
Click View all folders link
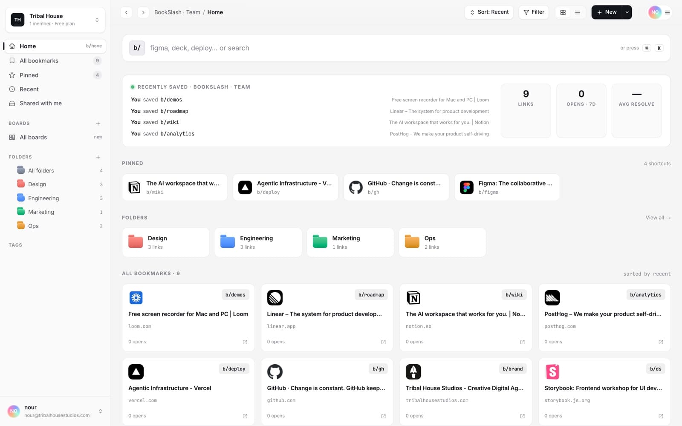658,218
